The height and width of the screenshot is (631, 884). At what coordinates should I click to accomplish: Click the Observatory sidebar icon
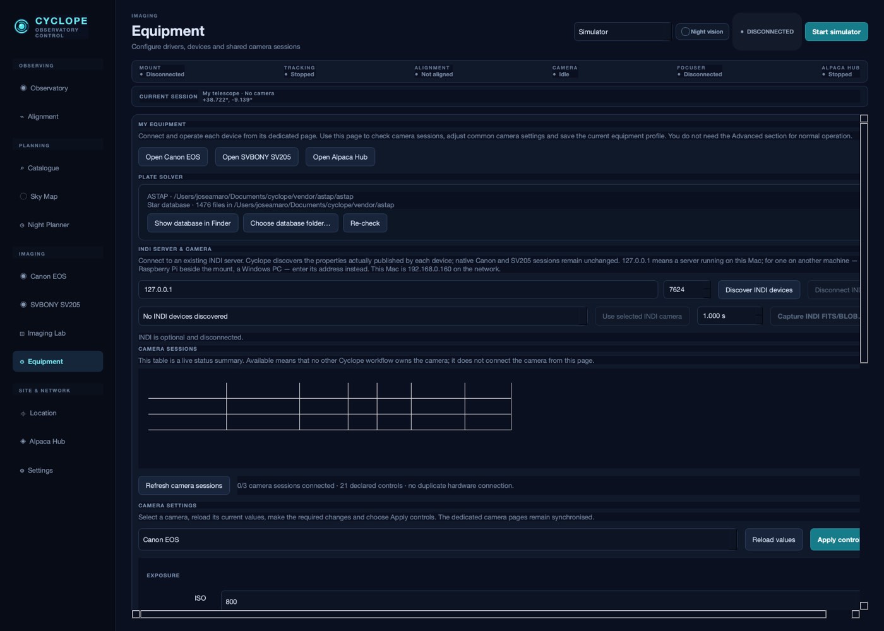click(23, 88)
